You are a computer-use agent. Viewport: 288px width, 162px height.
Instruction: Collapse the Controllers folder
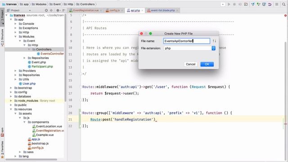pos(29,49)
